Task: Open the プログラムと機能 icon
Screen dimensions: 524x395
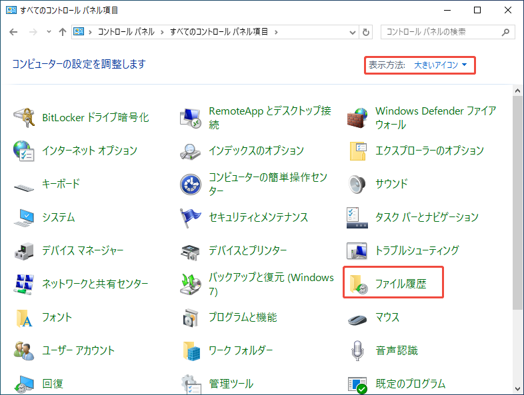Action: 191,318
